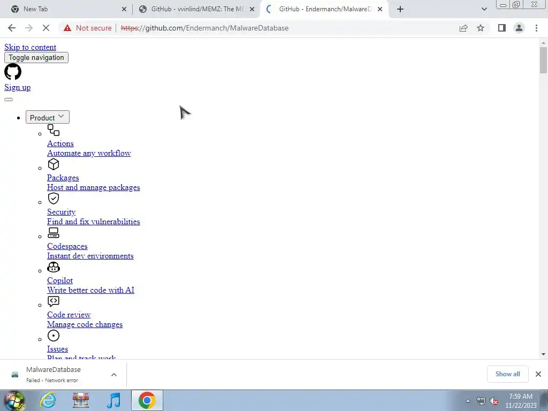Click the small empty button below Sign up

[x=9, y=100]
